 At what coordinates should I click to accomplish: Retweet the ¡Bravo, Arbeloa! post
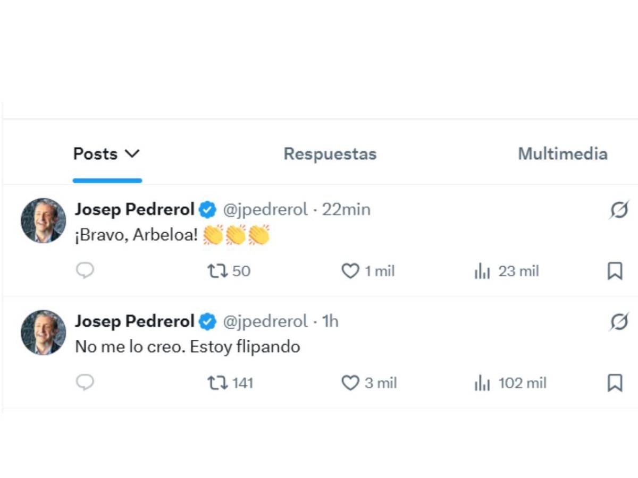pos(219,271)
